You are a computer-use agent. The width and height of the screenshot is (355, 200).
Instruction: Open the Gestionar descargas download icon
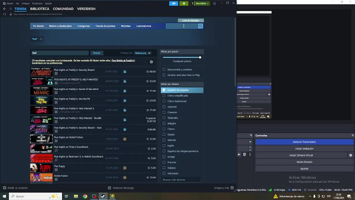coord(109,188)
